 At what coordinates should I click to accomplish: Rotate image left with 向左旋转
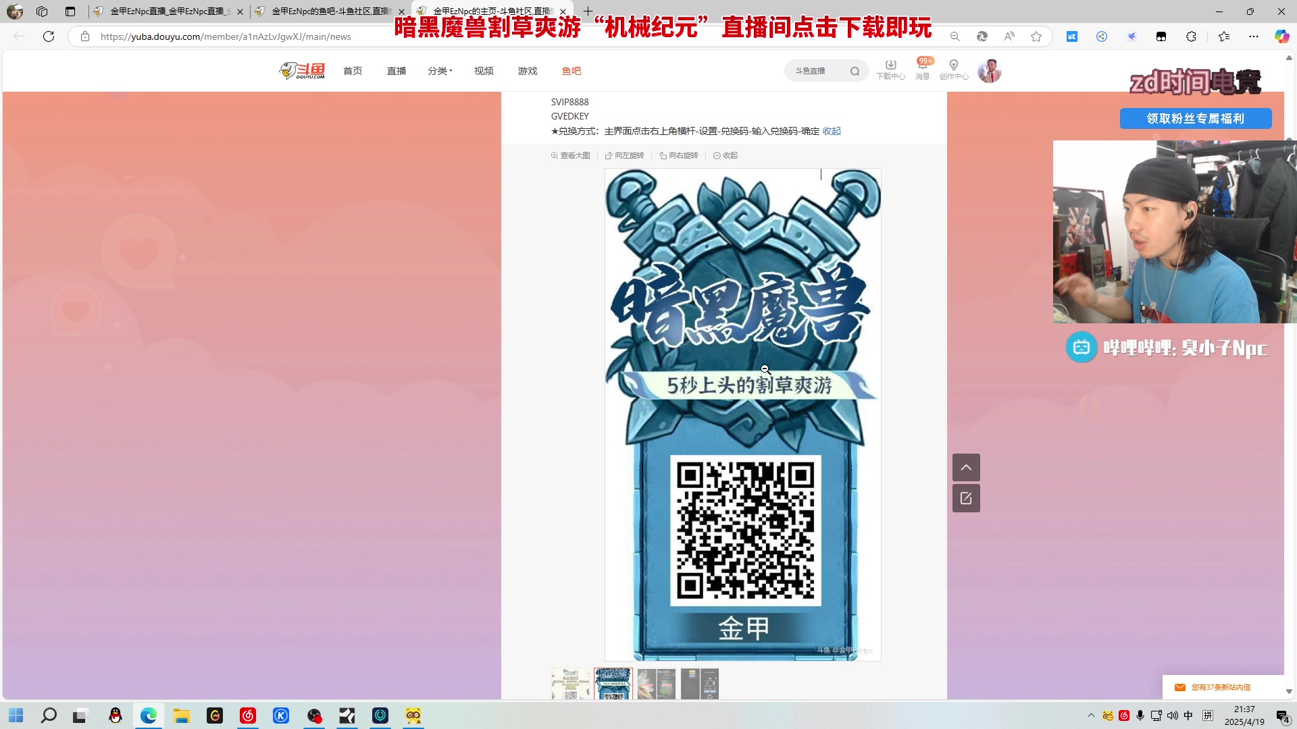[x=625, y=155]
